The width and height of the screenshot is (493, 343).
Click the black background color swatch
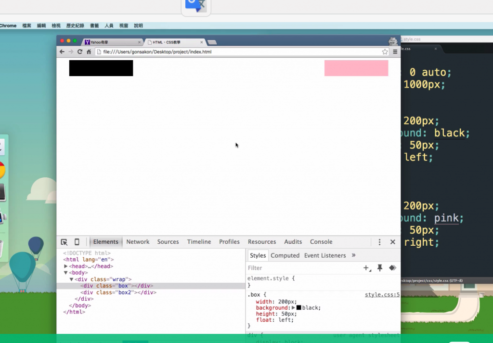298,308
